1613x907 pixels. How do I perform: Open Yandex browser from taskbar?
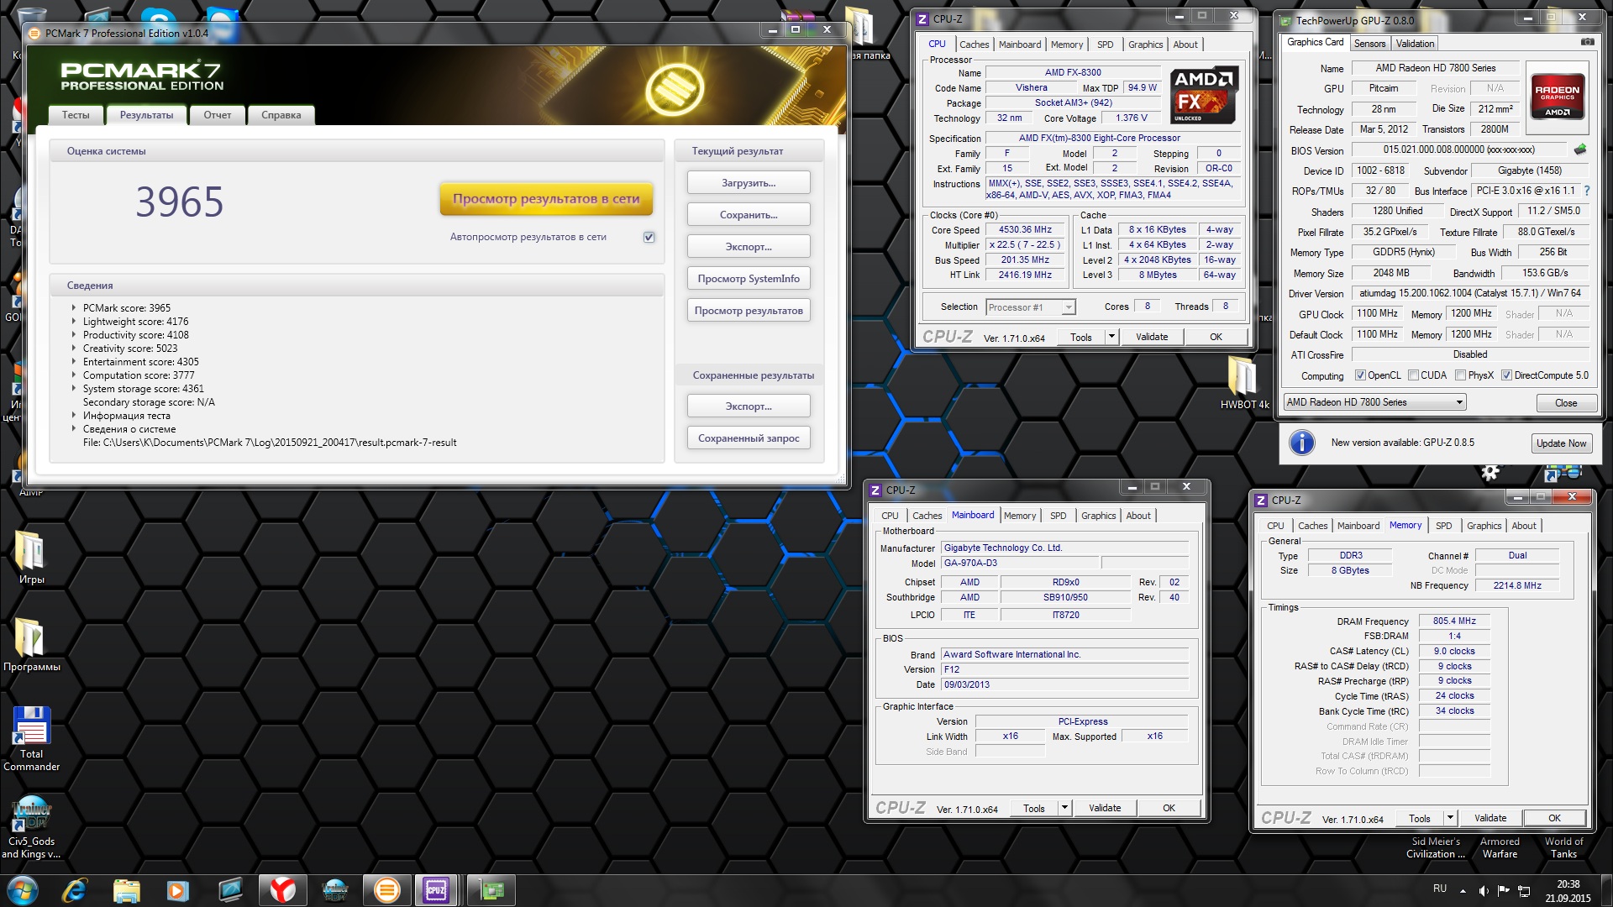[283, 890]
